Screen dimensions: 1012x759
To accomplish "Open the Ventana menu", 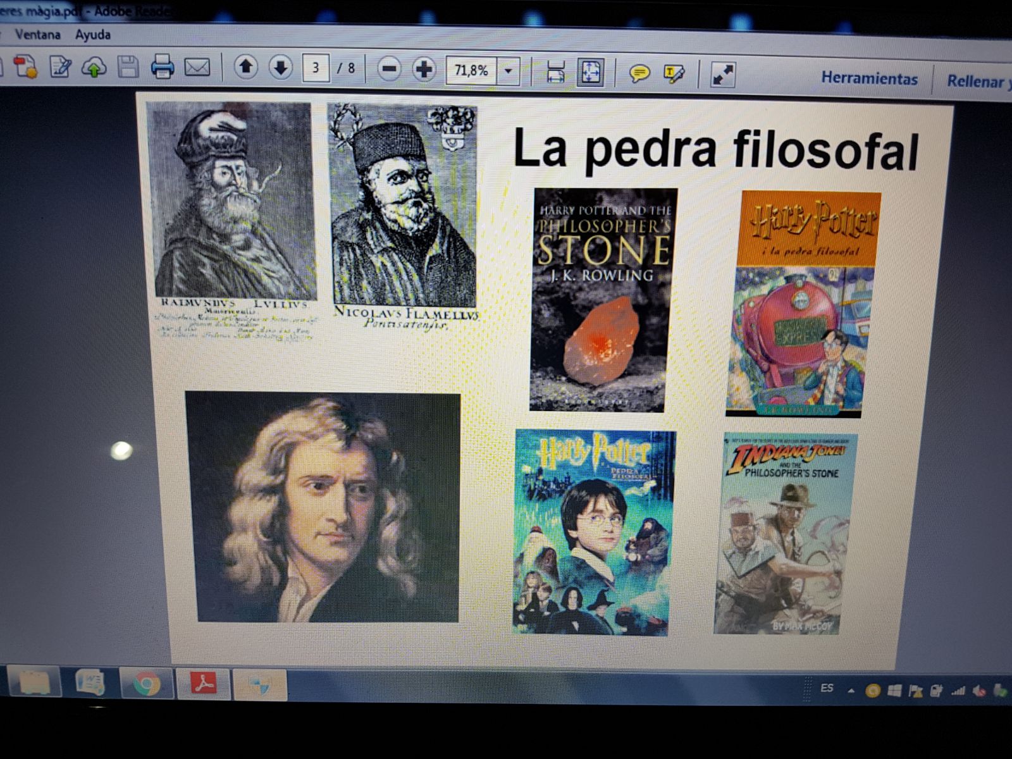I will (x=37, y=34).
